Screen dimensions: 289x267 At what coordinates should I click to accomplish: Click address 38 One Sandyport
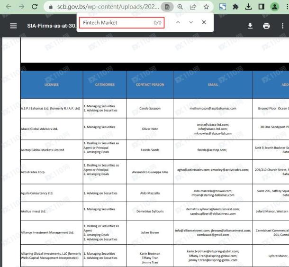[274, 127]
